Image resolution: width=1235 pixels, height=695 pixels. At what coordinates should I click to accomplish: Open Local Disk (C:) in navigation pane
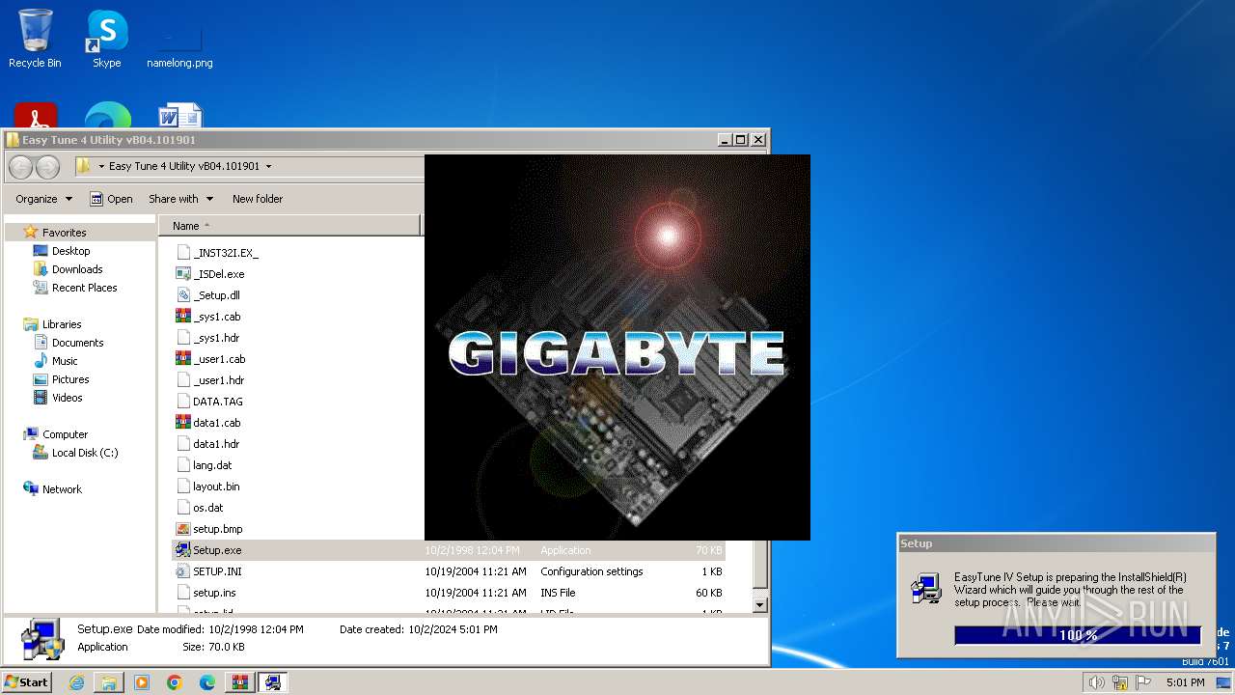tap(85, 453)
